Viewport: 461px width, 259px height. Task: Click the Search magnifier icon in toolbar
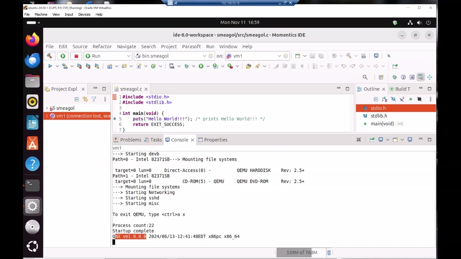point(365,77)
